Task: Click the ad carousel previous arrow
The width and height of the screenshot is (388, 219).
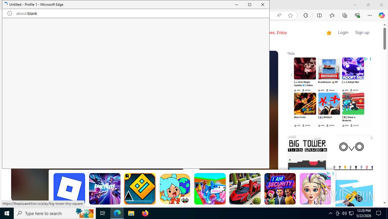Action: point(291,75)
